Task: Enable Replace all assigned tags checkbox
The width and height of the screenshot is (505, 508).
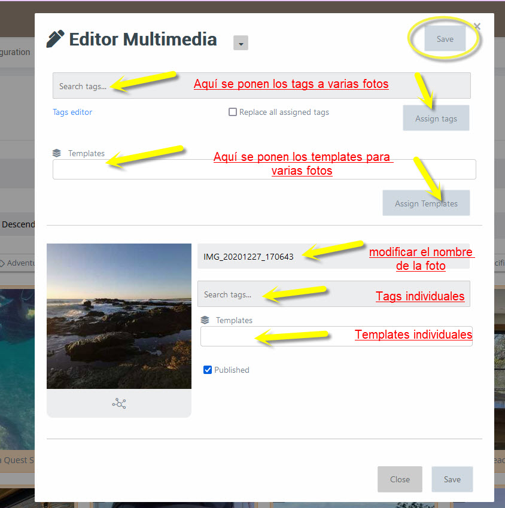Action: coord(233,112)
